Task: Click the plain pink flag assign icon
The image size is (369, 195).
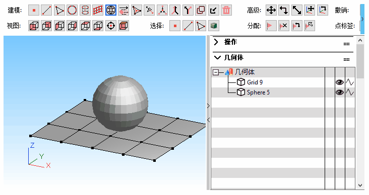Action: 271,26
